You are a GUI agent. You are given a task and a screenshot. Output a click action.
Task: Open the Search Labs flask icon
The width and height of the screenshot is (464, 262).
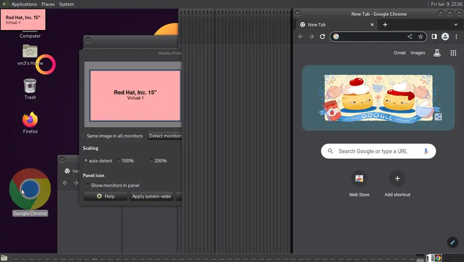(x=437, y=53)
